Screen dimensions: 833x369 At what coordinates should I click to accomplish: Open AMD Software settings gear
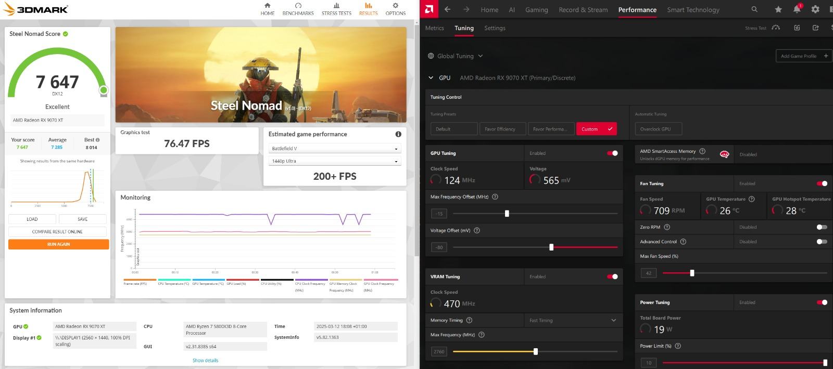pyautogui.click(x=815, y=9)
